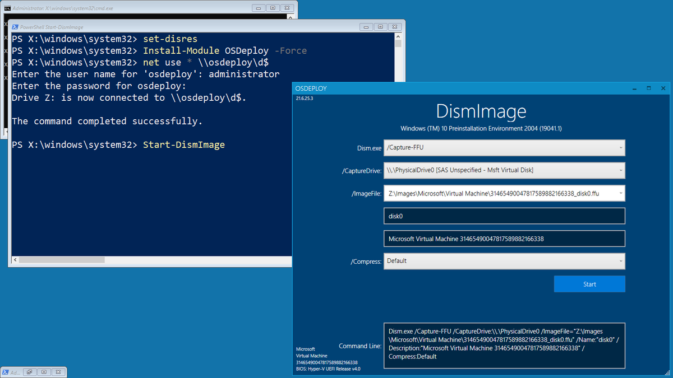Click the 'BIOS: Hyper-V UEFI Release v4.0' text
The height and width of the screenshot is (378, 673).
[x=328, y=369]
